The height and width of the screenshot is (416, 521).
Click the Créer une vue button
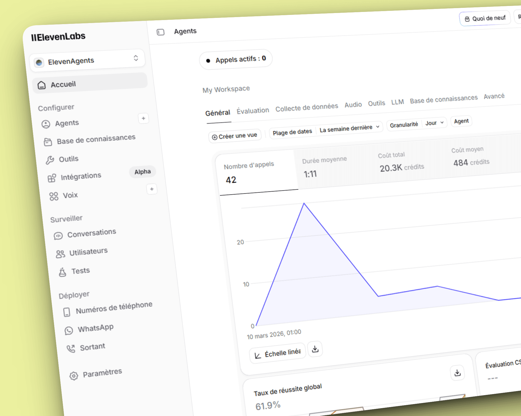[x=235, y=136]
